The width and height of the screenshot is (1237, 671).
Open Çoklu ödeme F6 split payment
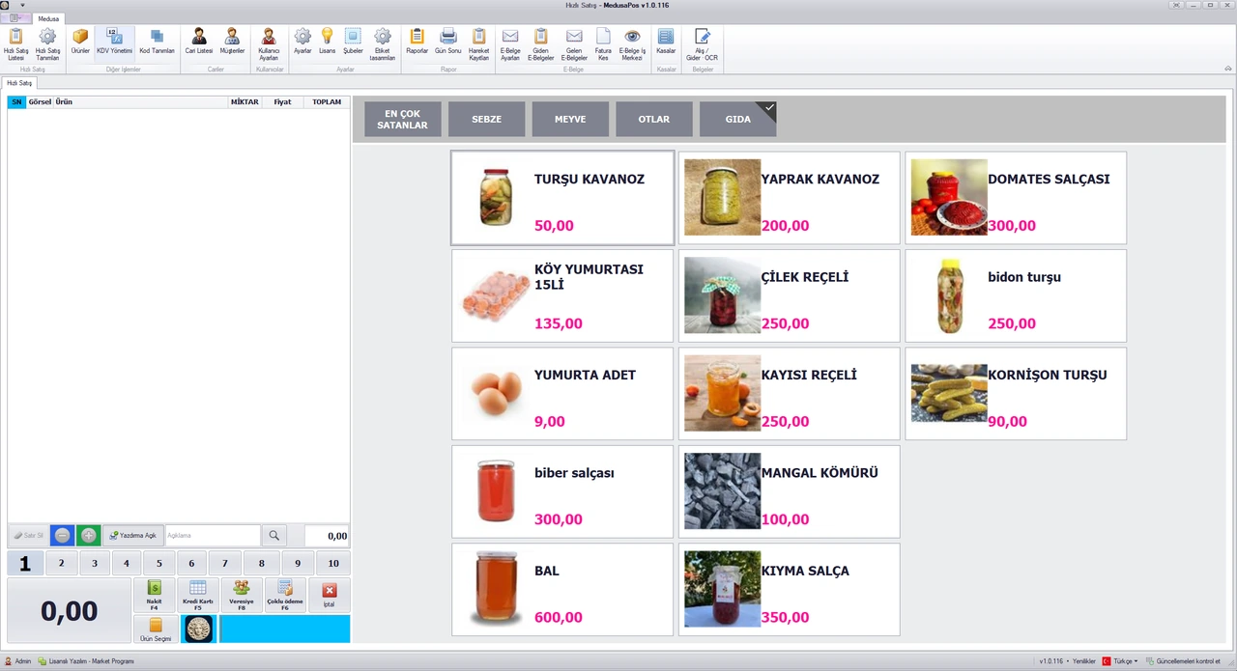pyautogui.click(x=285, y=595)
